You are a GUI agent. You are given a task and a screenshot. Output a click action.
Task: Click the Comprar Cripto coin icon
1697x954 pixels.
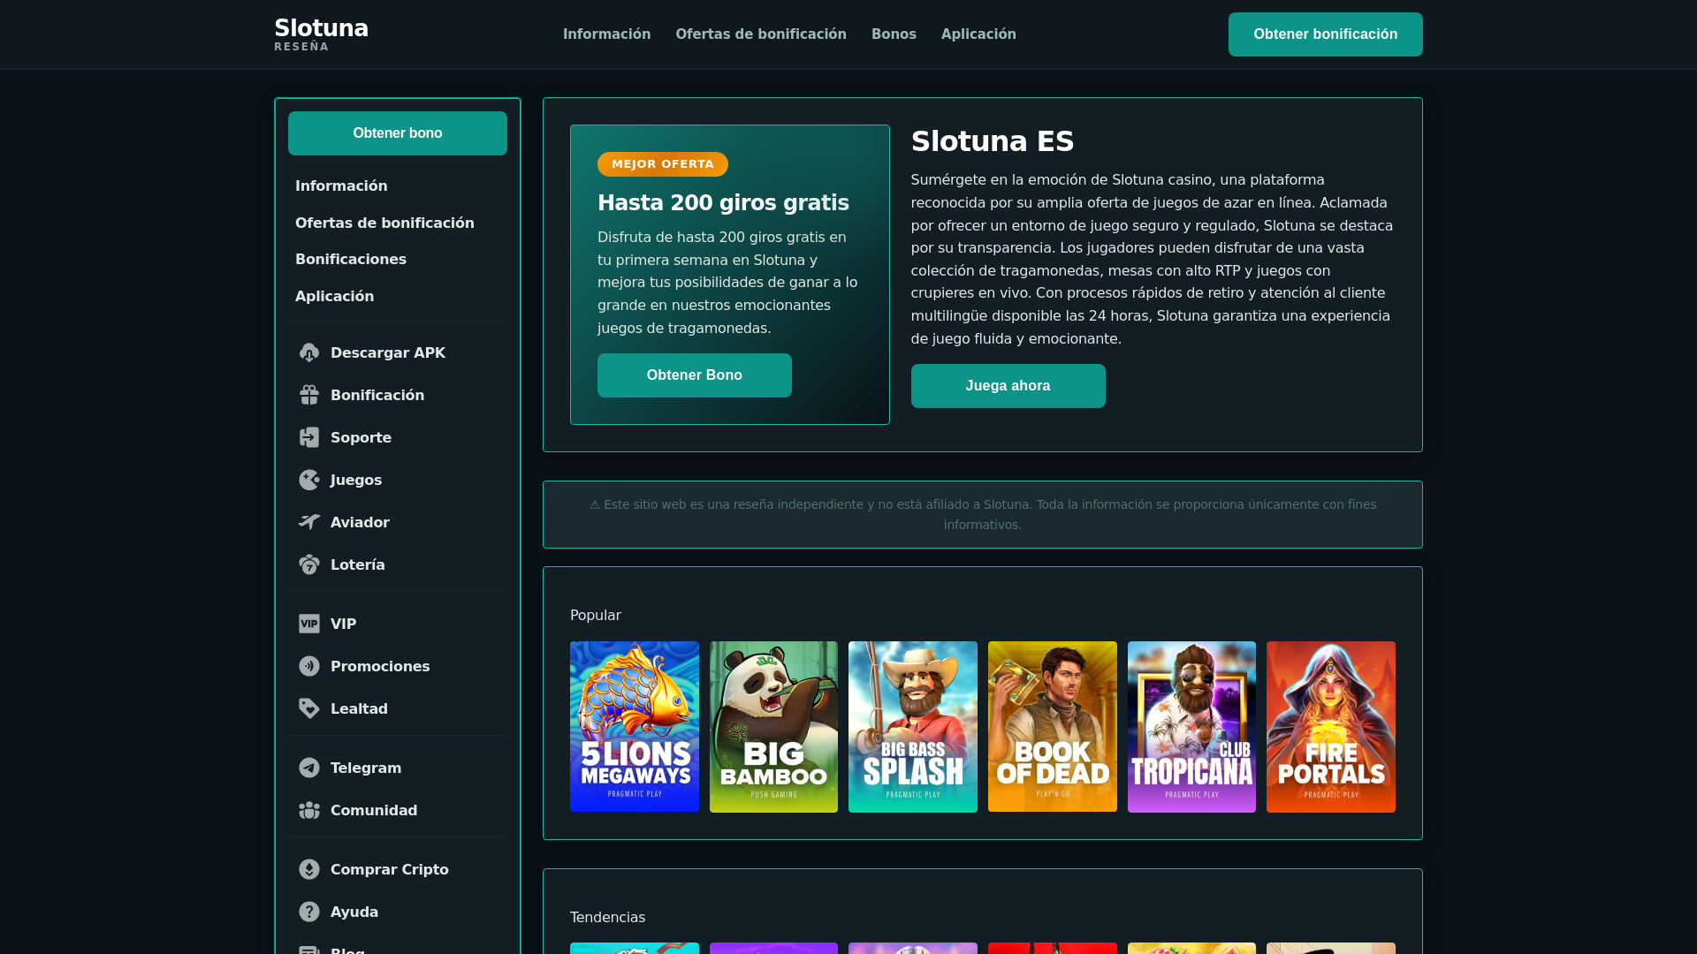click(x=309, y=869)
